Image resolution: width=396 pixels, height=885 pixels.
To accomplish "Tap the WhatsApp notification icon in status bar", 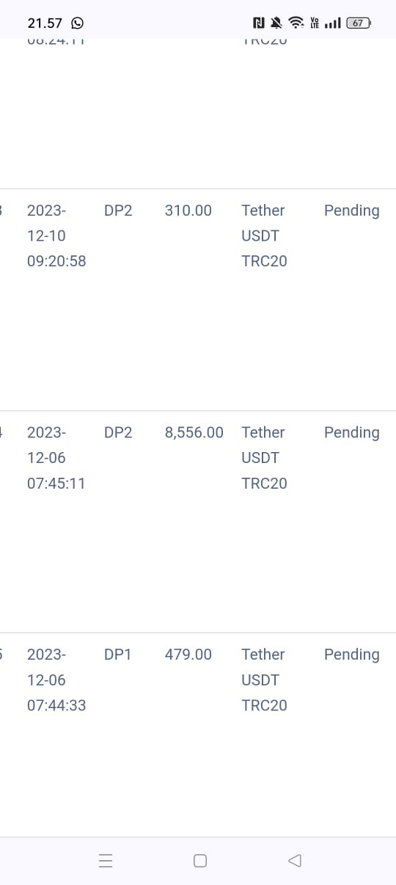I will tap(77, 23).
